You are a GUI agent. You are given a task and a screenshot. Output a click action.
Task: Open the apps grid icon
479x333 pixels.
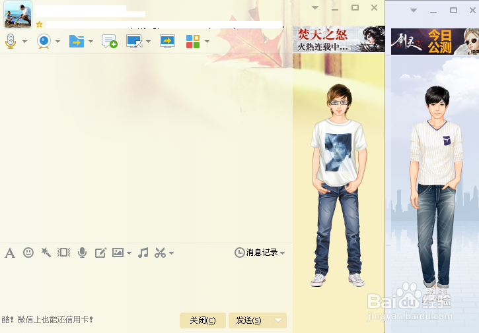pyautogui.click(x=193, y=41)
